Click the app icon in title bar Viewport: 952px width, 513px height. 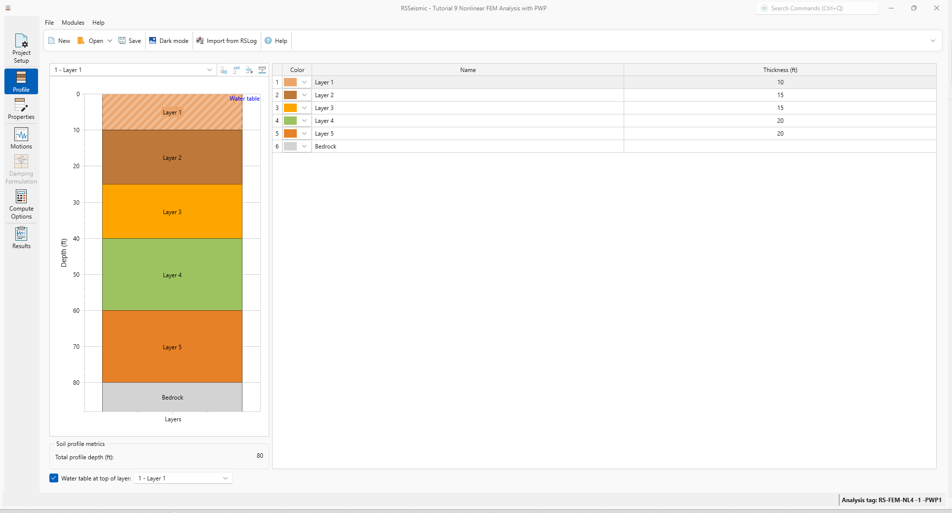coord(8,8)
